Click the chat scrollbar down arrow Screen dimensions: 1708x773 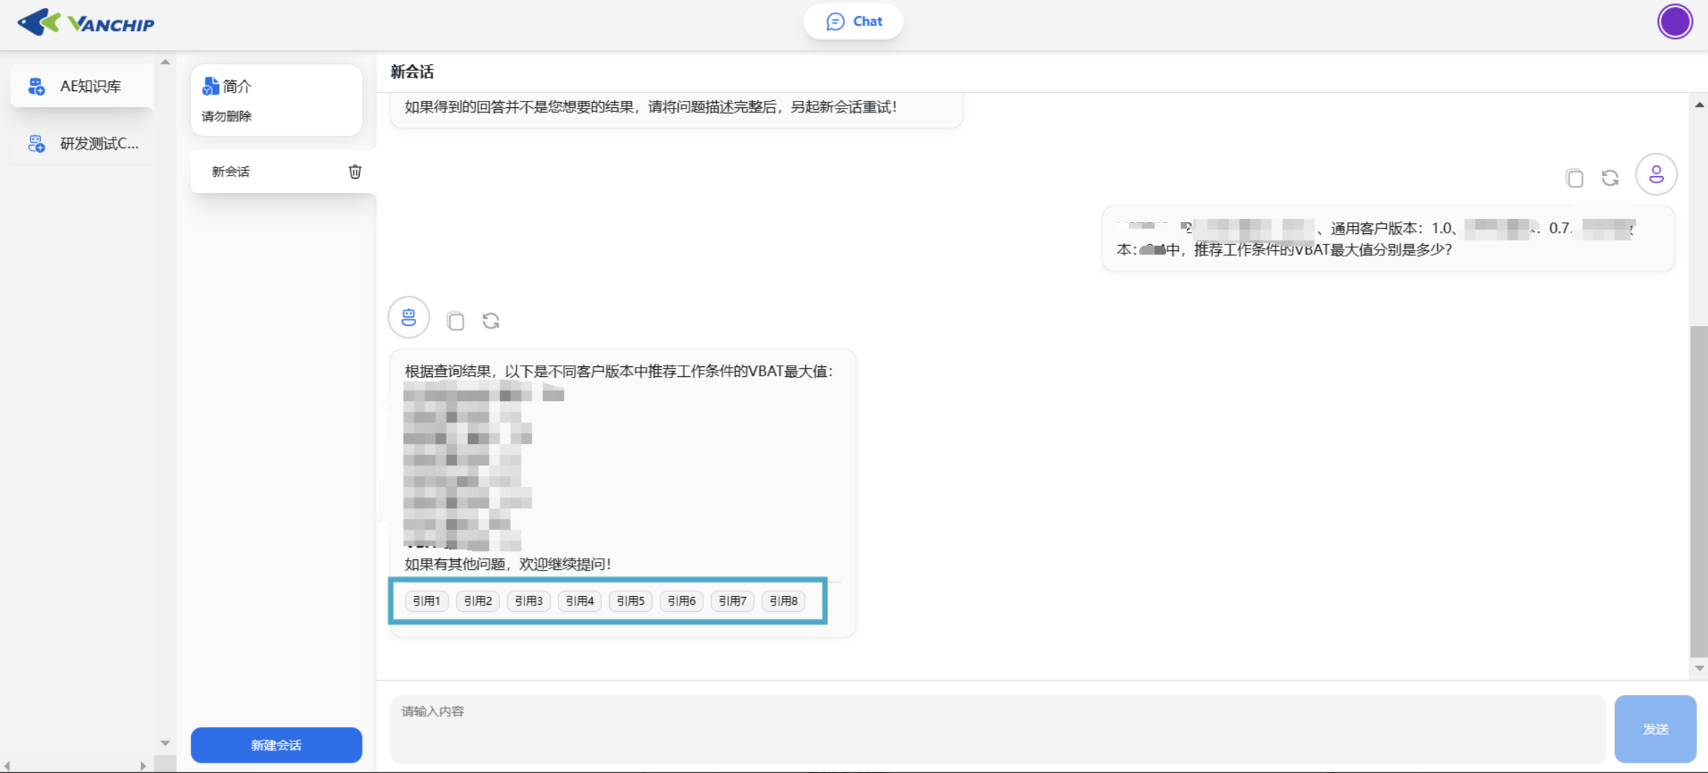(x=1699, y=668)
